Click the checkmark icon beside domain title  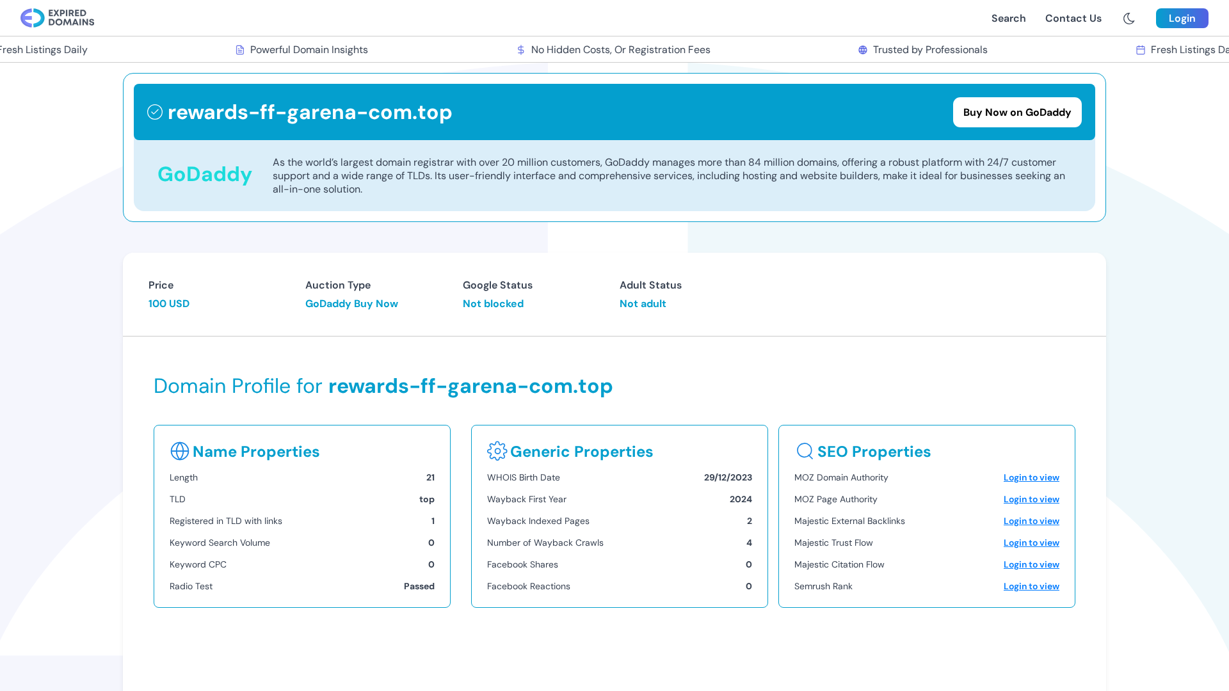[155, 112]
